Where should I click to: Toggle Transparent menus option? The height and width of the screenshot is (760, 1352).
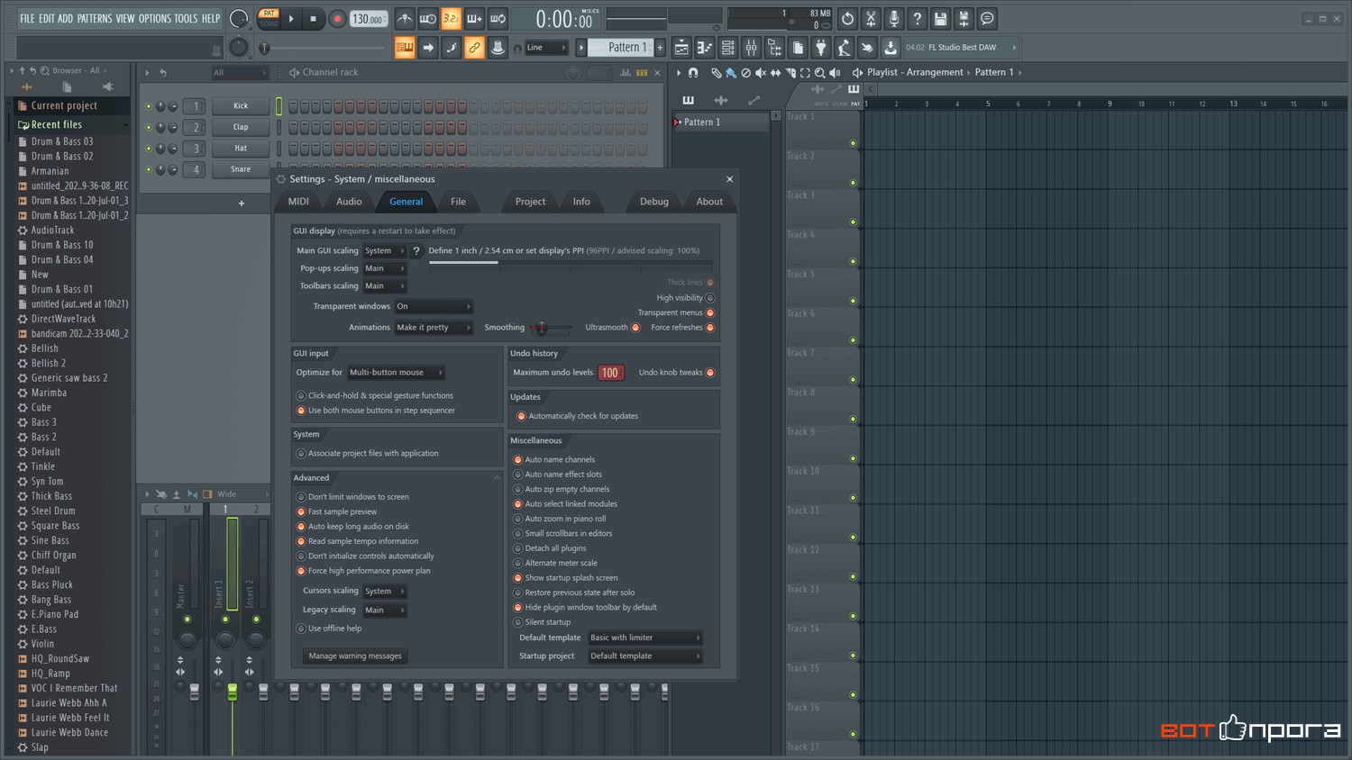(710, 312)
